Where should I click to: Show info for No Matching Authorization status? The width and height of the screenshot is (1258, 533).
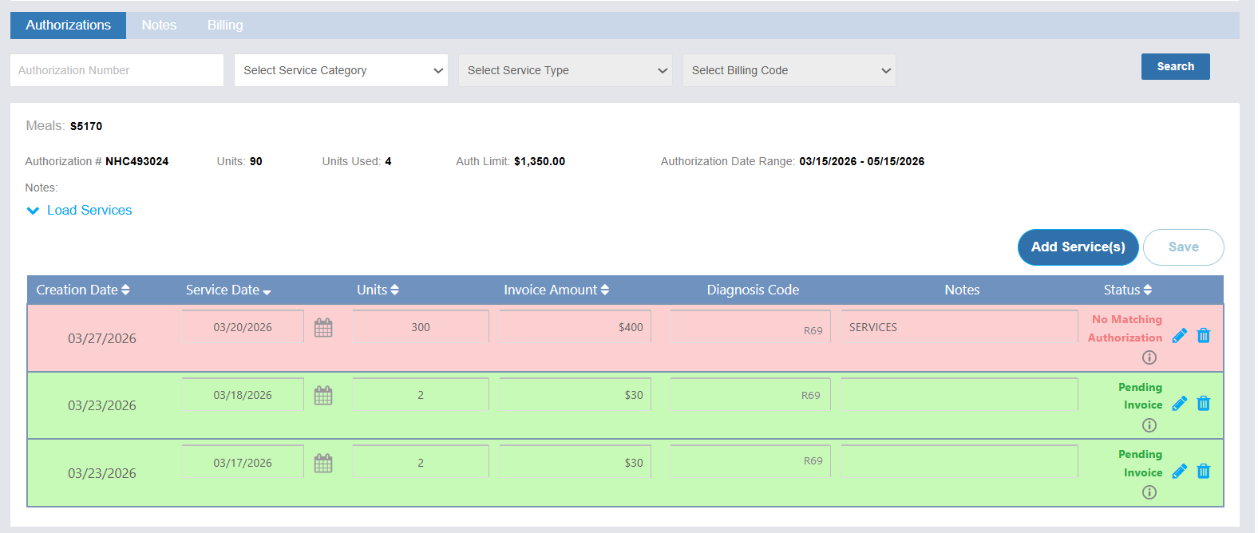(1149, 357)
